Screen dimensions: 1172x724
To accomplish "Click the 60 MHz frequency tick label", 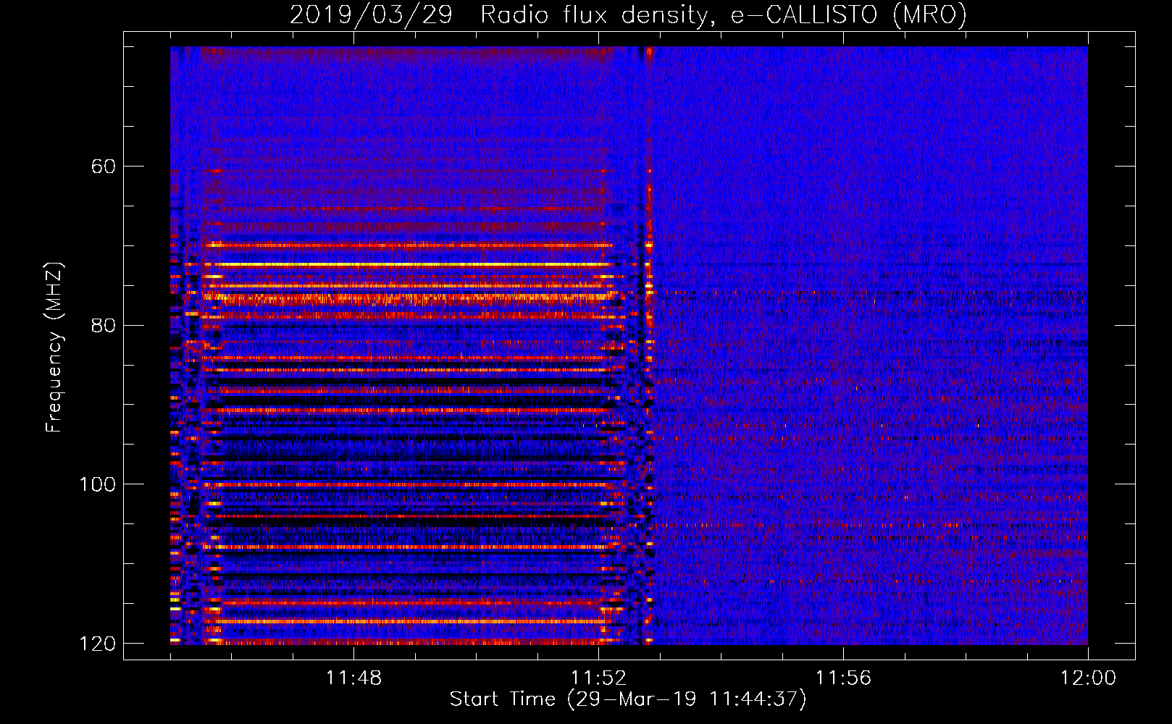I will 104,167.
